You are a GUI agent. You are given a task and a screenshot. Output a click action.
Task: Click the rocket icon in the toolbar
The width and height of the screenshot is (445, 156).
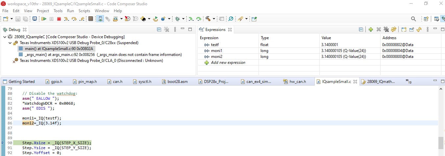240,19
